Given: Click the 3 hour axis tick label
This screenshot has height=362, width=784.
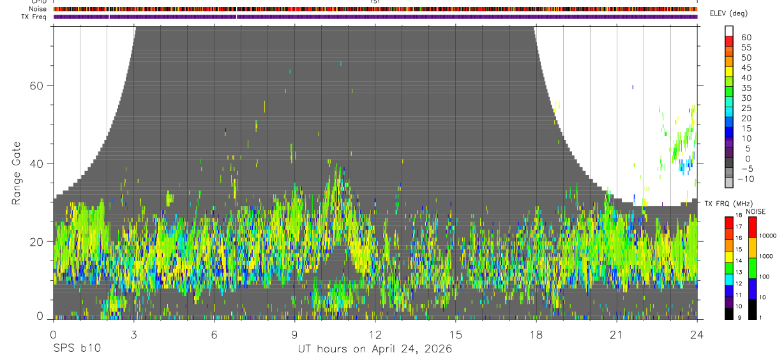Looking at the screenshot, I should pyautogui.click(x=133, y=335).
